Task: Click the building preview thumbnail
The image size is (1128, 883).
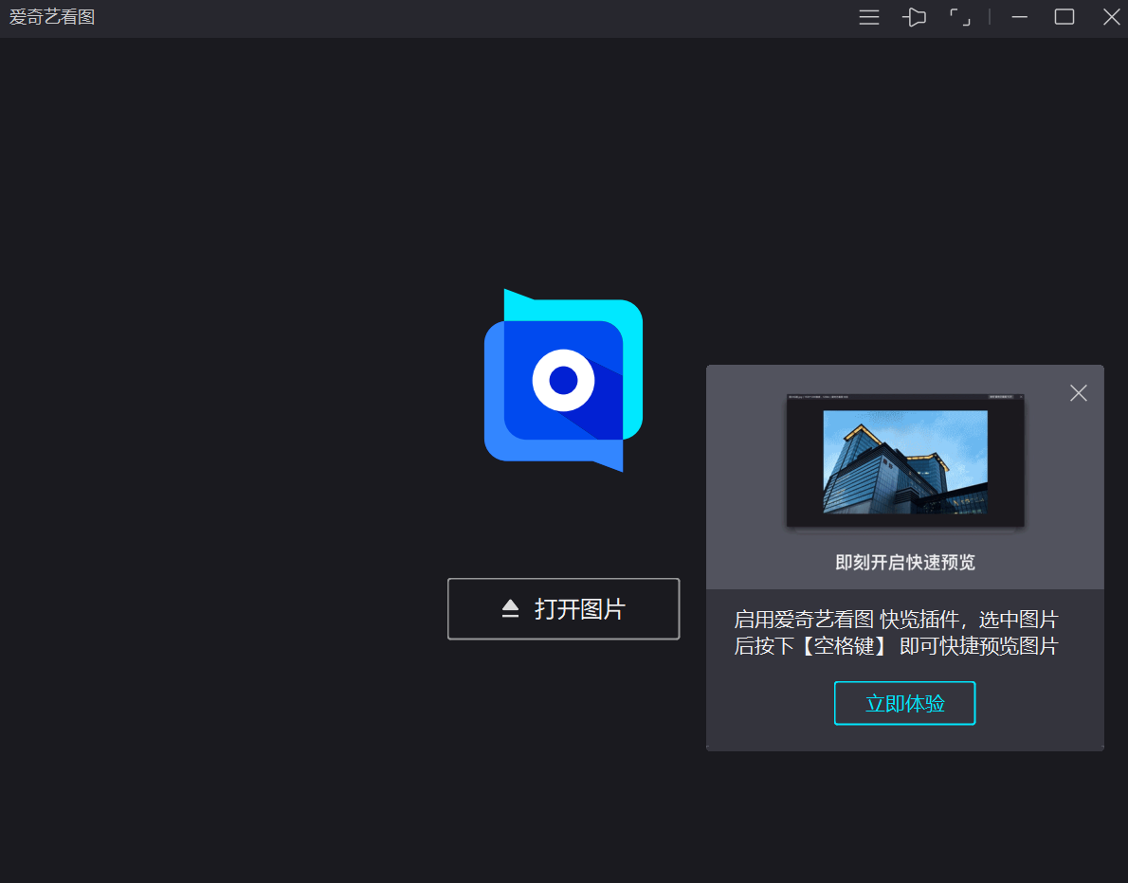Action: [x=905, y=460]
